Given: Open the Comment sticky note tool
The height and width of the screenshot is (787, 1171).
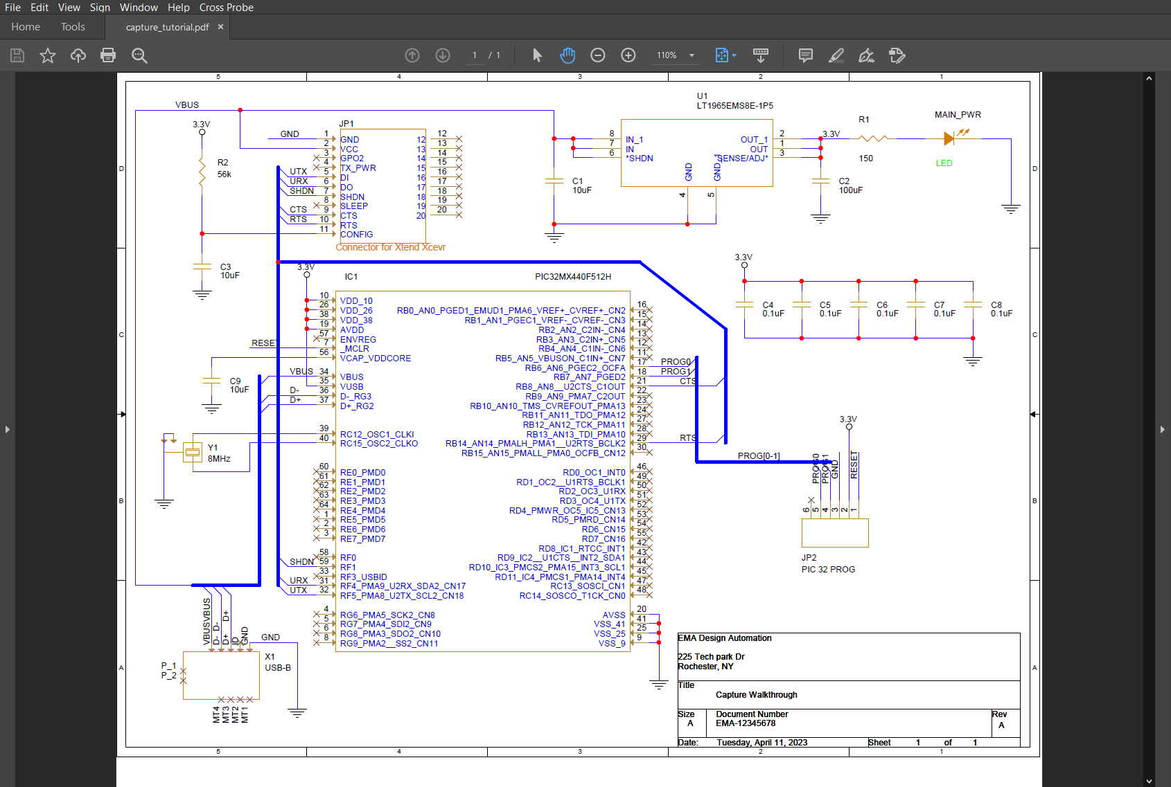Looking at the screenshot, I should pyautogui.click(x=805, y=55).
